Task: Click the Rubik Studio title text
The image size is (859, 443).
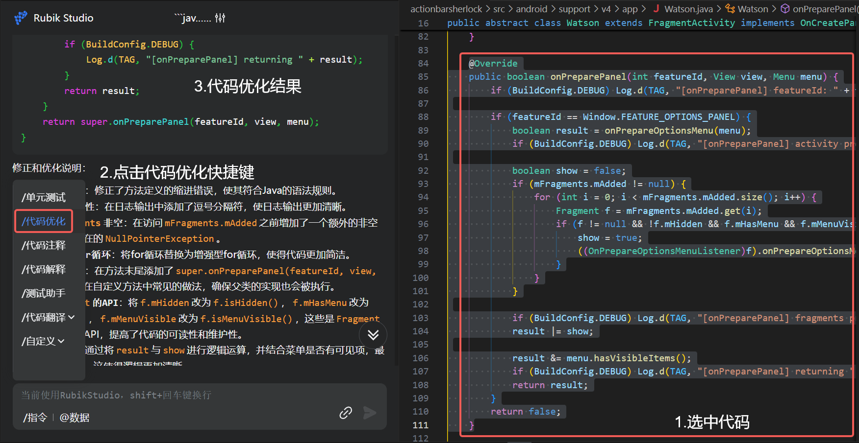Action: 63,18
